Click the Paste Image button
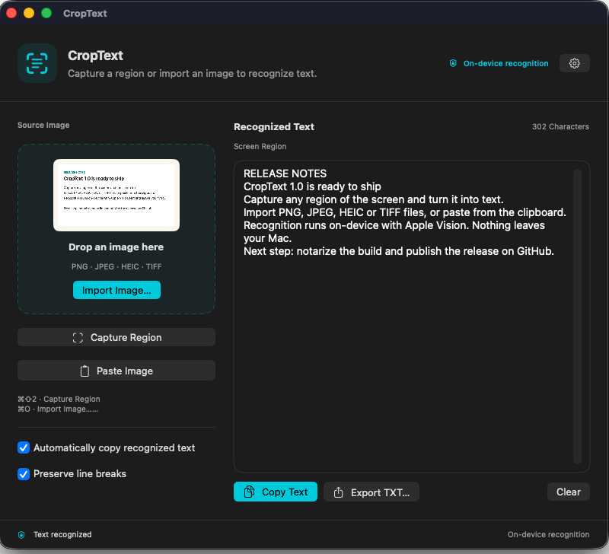The image size is (609, 554). pos(116,371)
